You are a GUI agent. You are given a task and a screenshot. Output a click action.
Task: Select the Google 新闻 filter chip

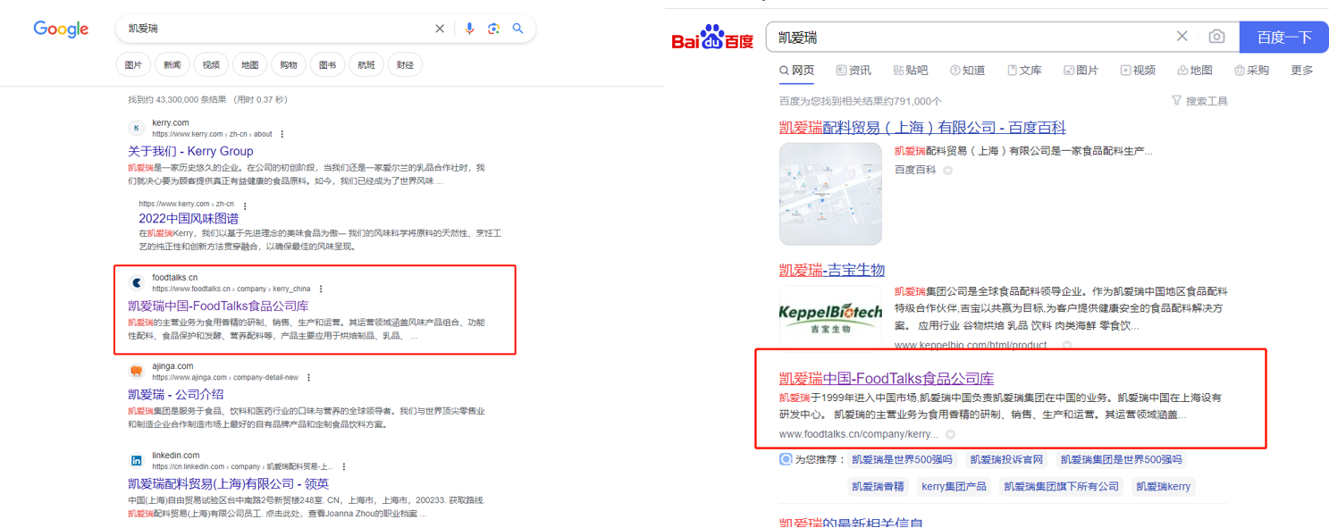coord(172,64)
